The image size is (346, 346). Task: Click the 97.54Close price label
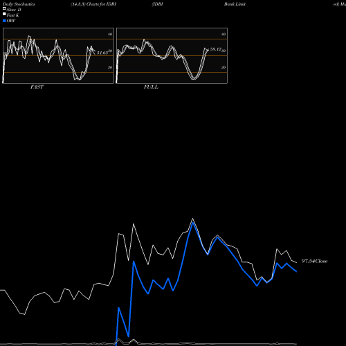pos(314,261)
